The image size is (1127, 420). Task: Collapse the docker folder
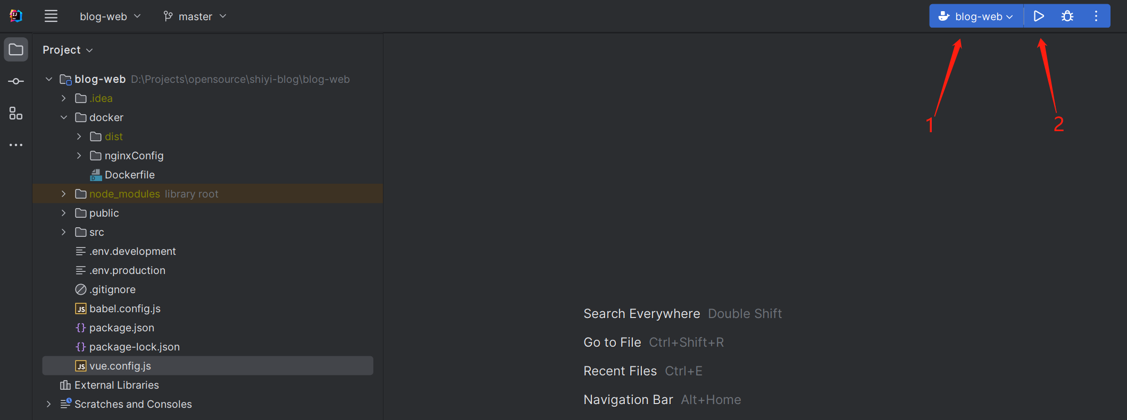tap(64, 117)
